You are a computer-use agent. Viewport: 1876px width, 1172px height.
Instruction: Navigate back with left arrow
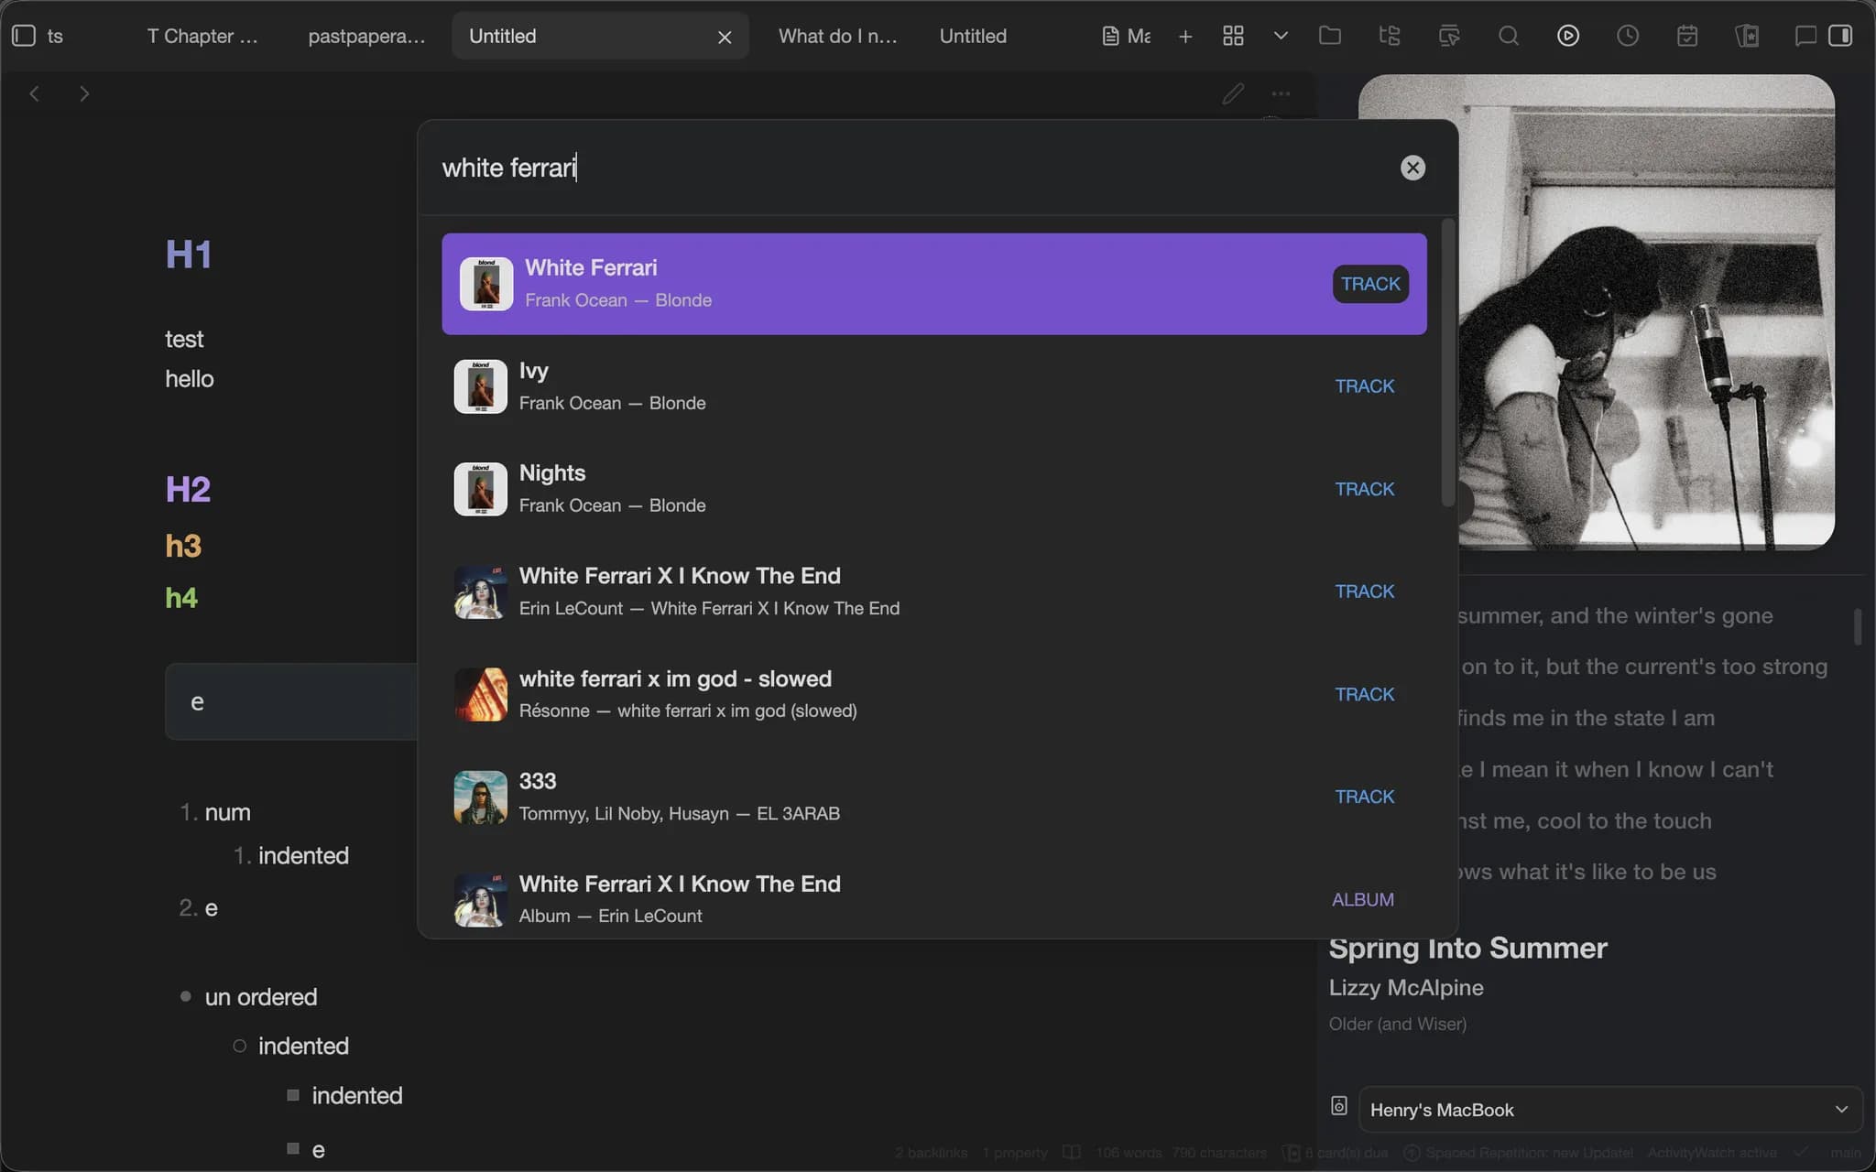coord(35,93)
